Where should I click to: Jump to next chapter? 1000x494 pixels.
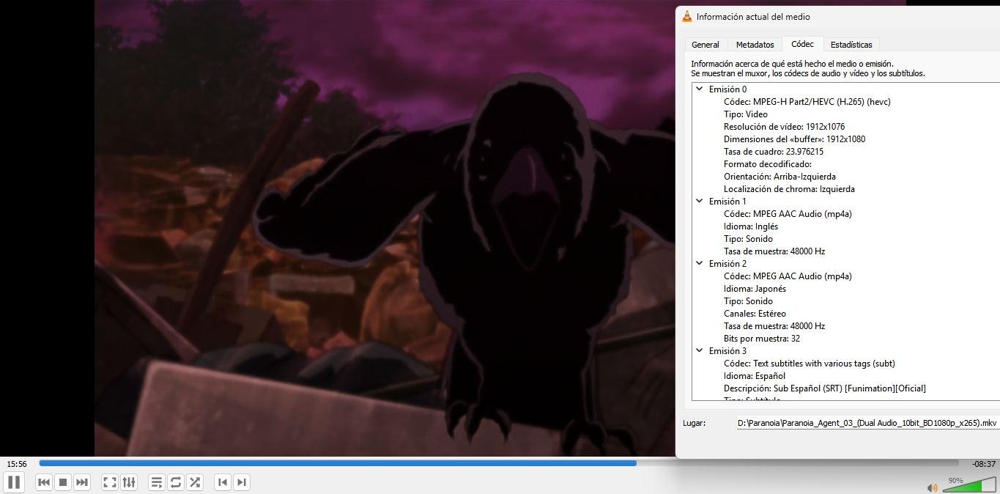click(242, 482)
